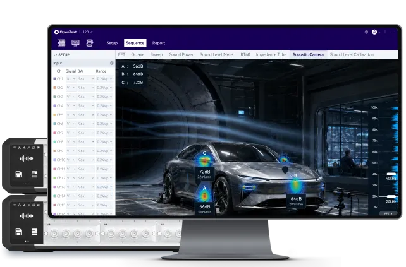Tap the save disk icon on lower device
Image resolution: width=406 pixels, height=267 pixels.
tap(18, 232)
